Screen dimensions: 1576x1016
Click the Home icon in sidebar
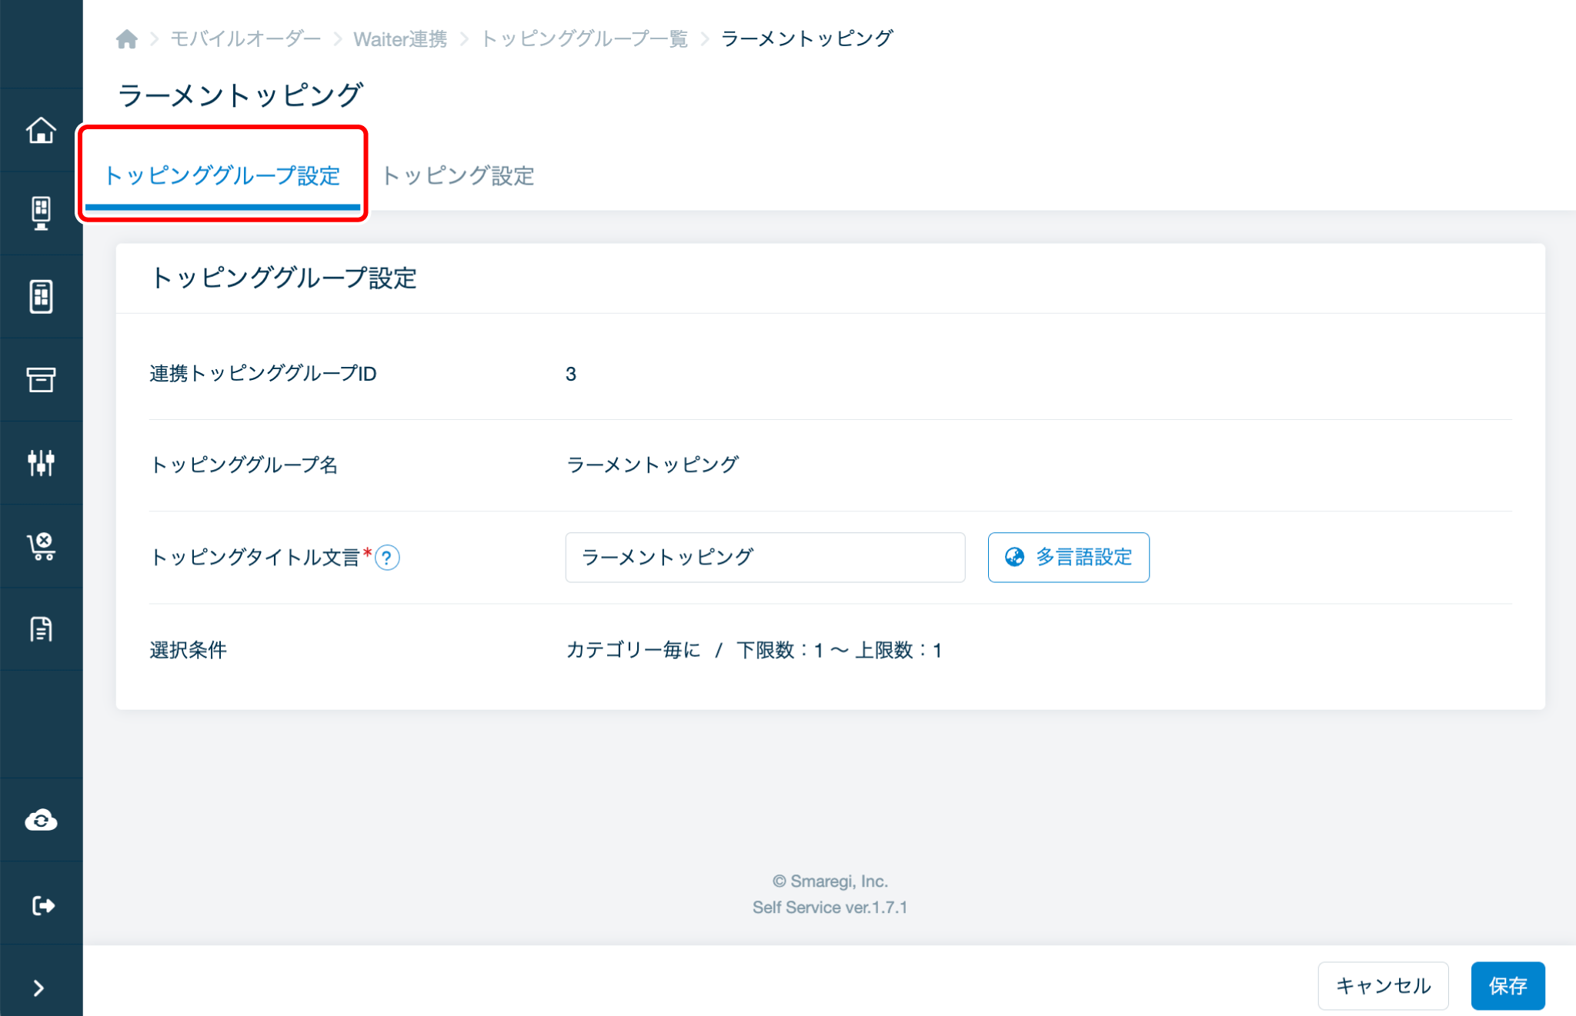coord(41,130)
